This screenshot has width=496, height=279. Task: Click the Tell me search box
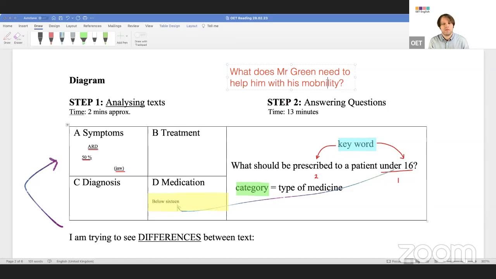[210, 26]
